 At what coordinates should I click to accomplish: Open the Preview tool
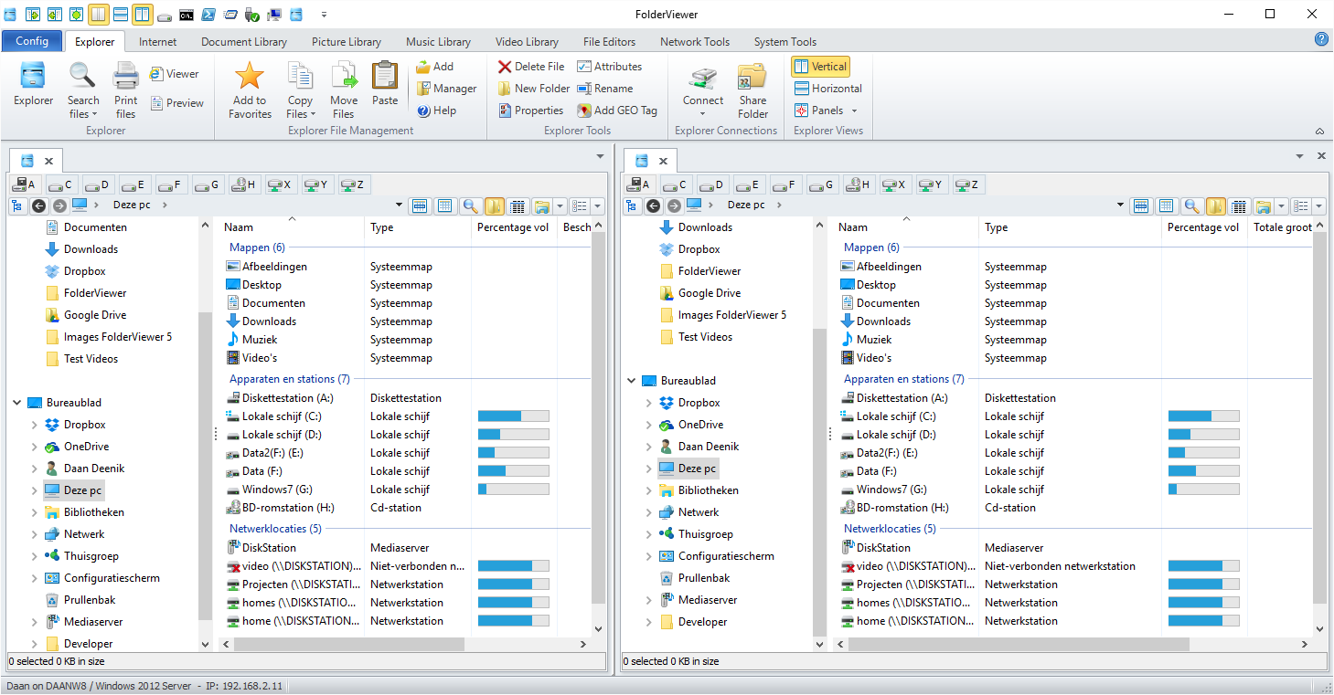point(176,103)
